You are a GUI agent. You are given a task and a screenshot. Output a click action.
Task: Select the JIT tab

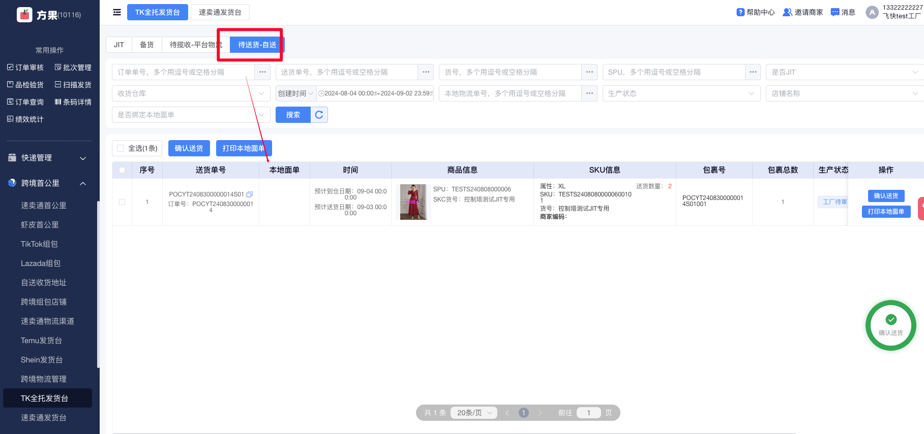(x=119, y=45)
